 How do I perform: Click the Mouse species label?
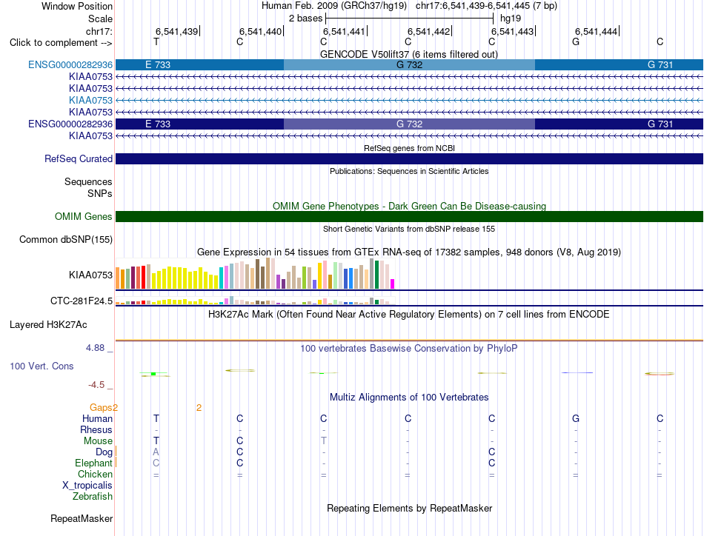pos(99,441)
